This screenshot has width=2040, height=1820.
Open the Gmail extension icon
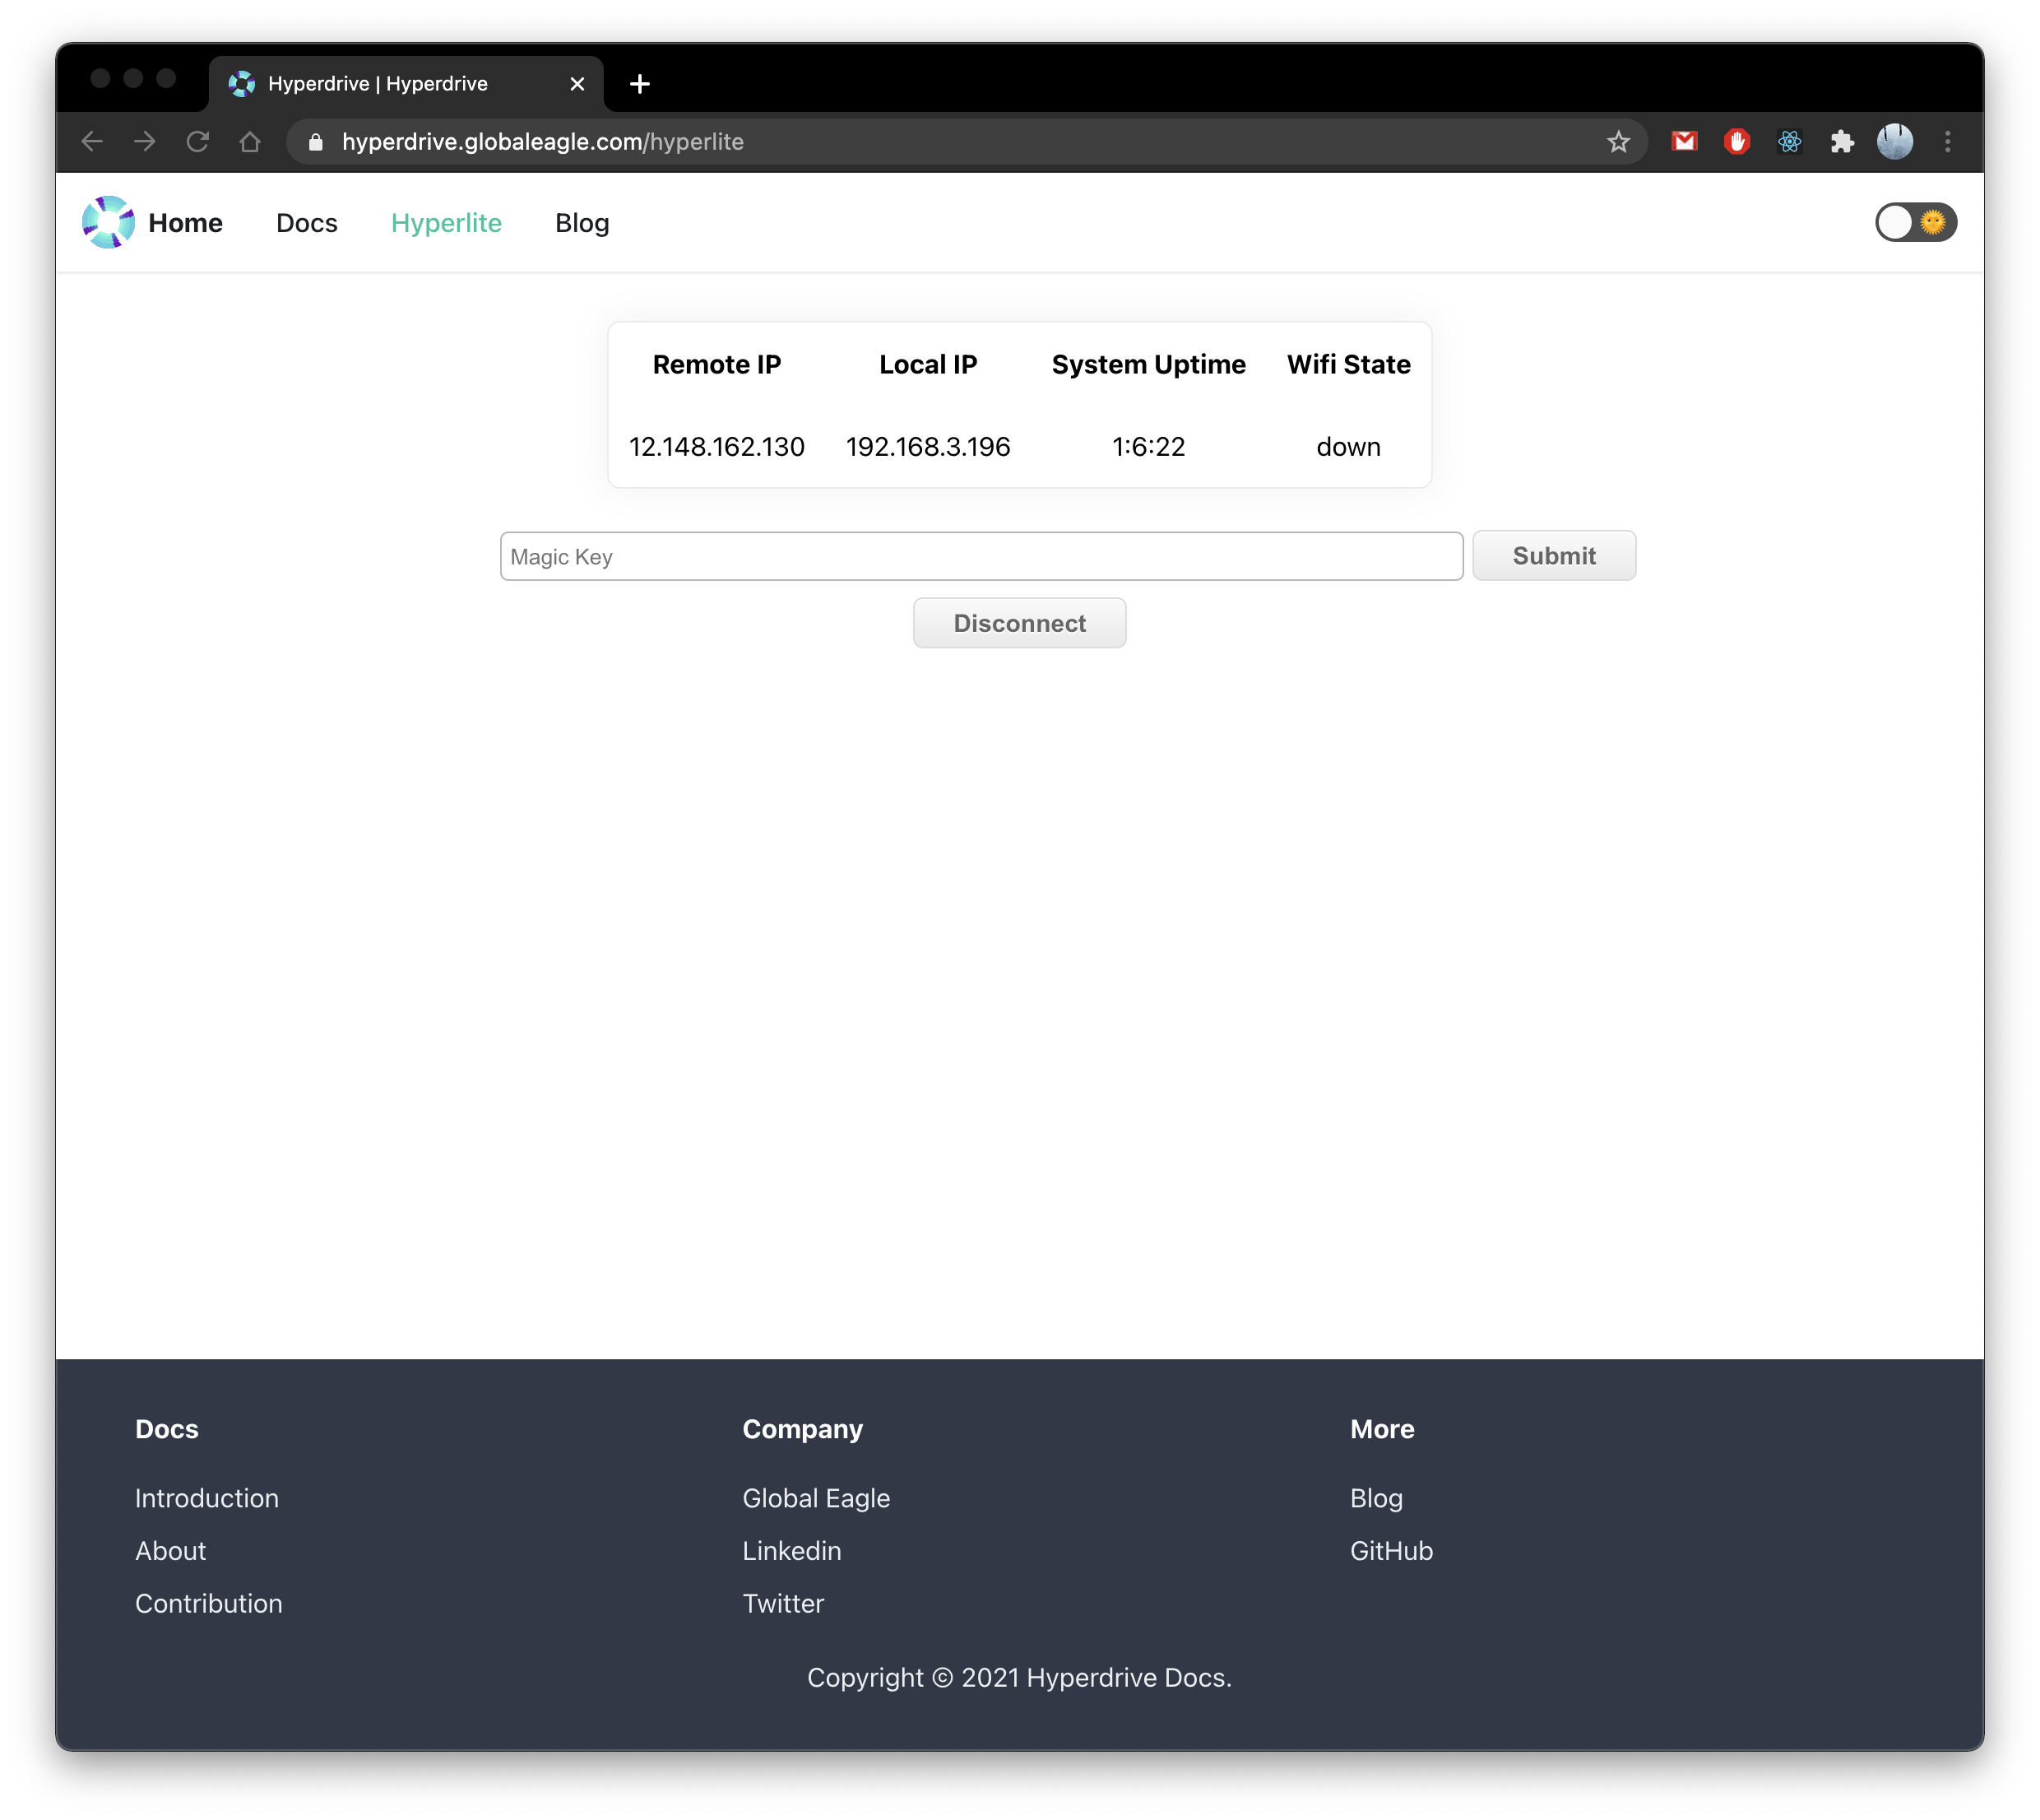(x=1684, y=142)
